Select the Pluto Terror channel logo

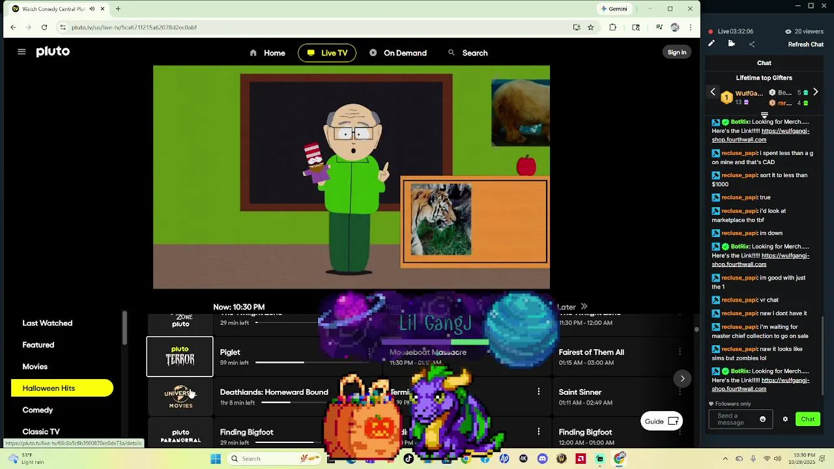pos(180,357)
